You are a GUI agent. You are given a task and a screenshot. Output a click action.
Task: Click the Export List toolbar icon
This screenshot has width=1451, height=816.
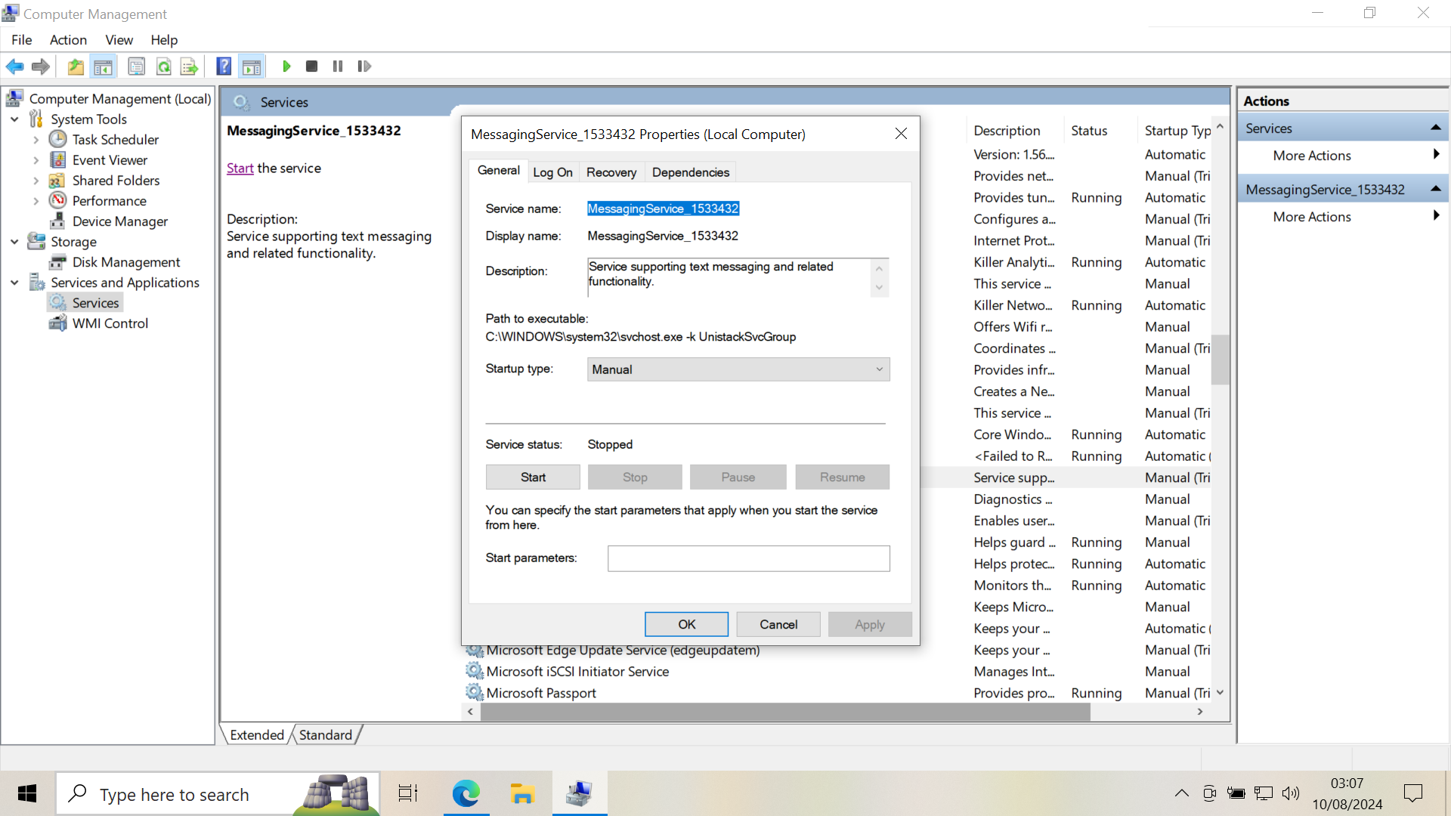(x=189, y=66)
